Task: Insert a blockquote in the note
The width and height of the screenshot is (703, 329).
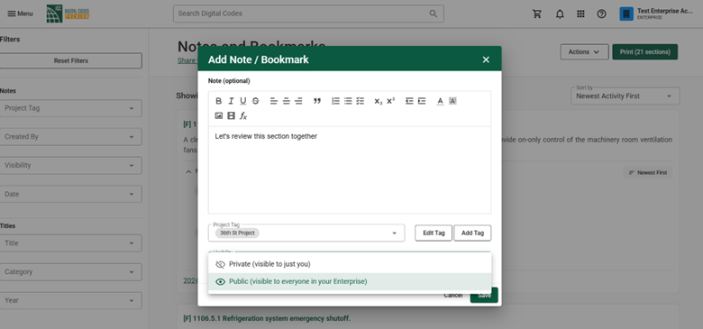Action: pos(317,101)
